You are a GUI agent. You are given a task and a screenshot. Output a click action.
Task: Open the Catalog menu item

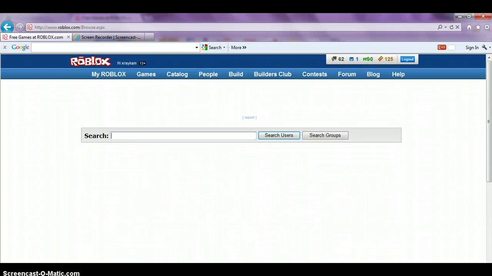pyautogui.click(x=177, y=74)
